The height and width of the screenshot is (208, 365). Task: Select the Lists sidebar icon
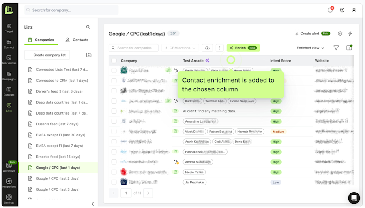(9, 107)
